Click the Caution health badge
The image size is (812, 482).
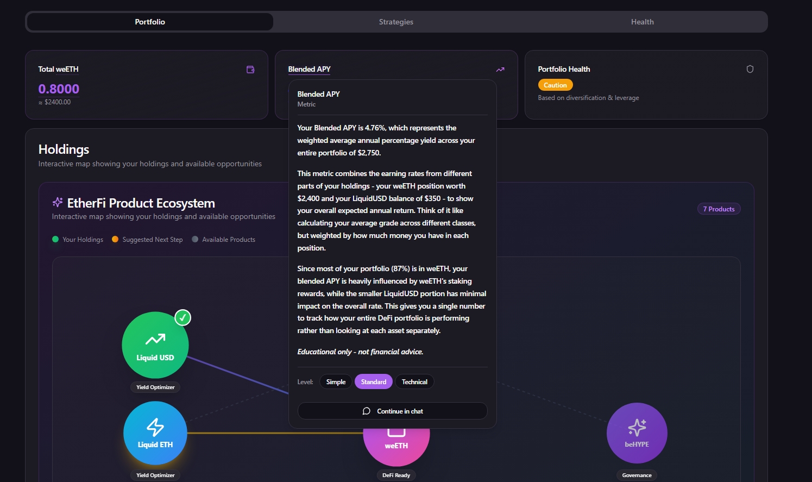(x=555, y=85)
